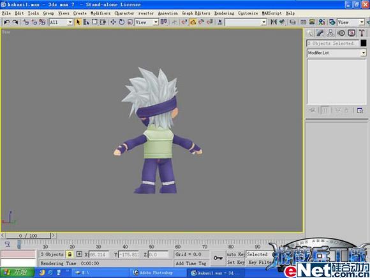Click the Edit Named Selection Sets icon

pos(220,22)
